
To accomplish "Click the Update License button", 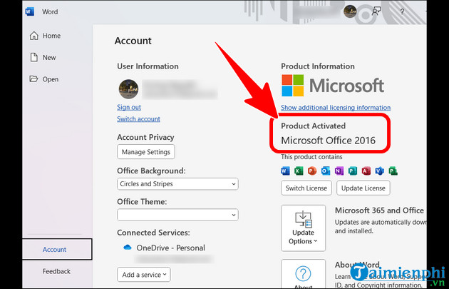I will pyautogui.click(x=363, y=188).
